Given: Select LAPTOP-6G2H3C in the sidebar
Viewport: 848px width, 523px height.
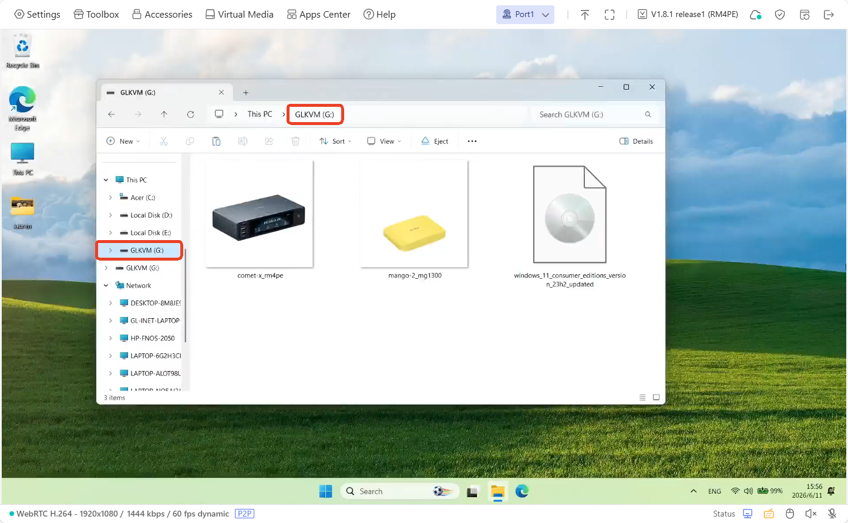Looking at the screenshot, I should [x=150, y=356].
